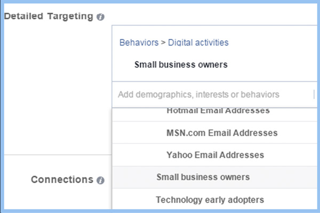The image size is (320, 213).
Task: Select the chosen Small business owners tag
Action: 181,65
